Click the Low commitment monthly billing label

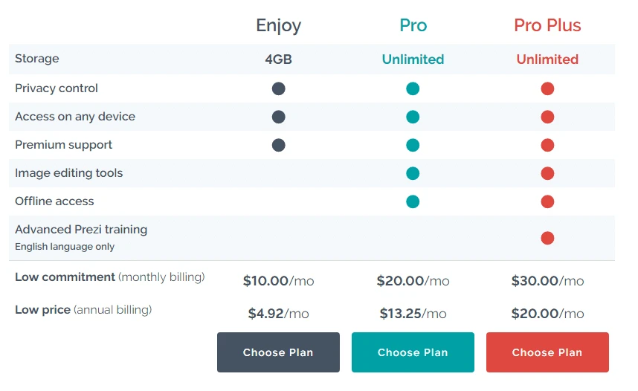tap(110, 277)
